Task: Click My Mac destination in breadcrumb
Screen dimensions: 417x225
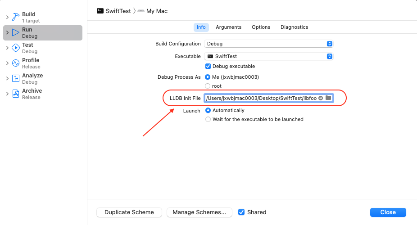Action: point(157,11)
